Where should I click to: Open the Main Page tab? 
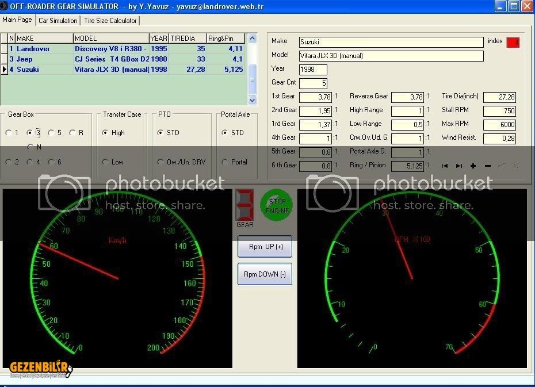click(17, 20)
